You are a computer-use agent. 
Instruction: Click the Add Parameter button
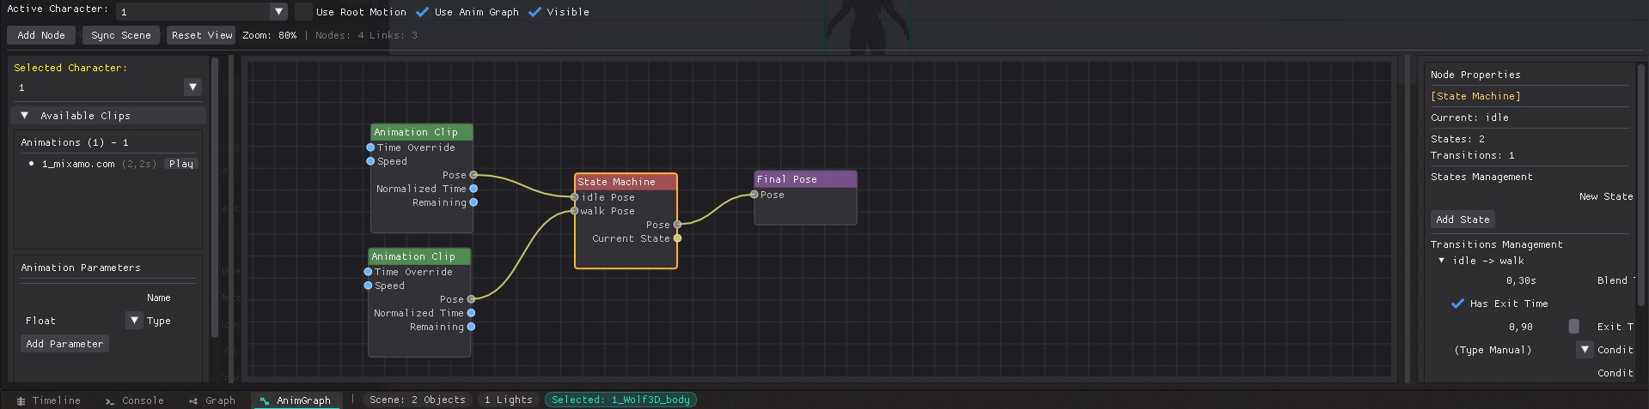pos(64,344)
